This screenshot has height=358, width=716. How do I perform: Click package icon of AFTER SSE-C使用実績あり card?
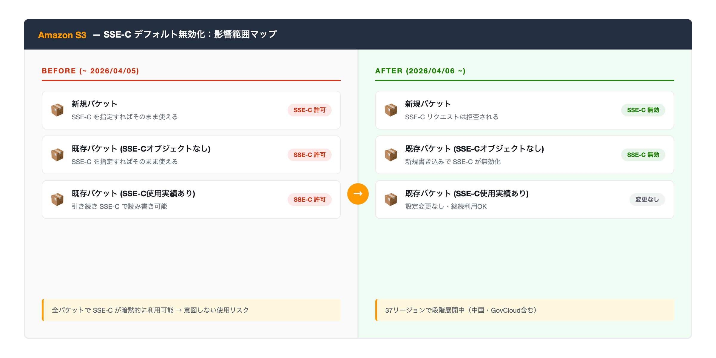coord(391,200)
